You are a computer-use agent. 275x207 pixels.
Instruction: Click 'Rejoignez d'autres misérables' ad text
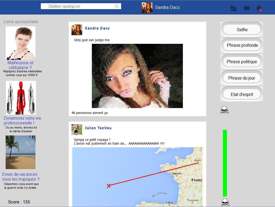click(23, 71)
